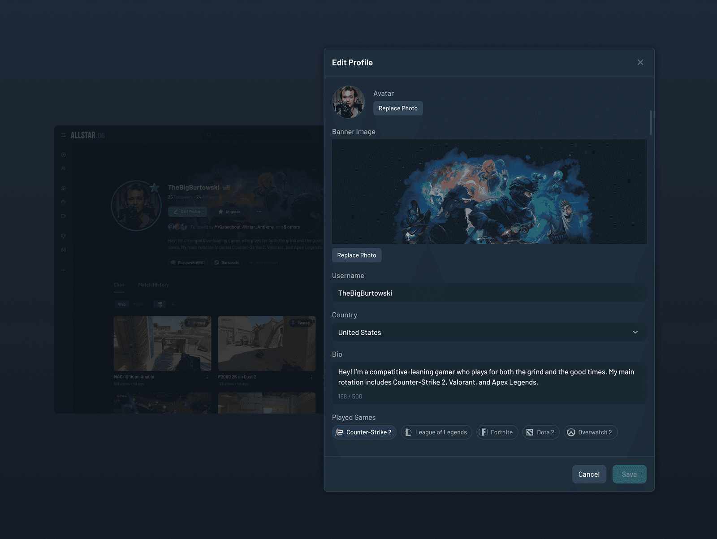Click the 'P2000 2K on Dust 2' clip title
717x539 pixels.
[237, 377]
